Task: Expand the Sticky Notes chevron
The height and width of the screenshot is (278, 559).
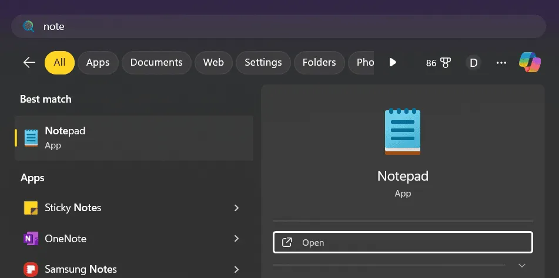Action: (236, 208)
